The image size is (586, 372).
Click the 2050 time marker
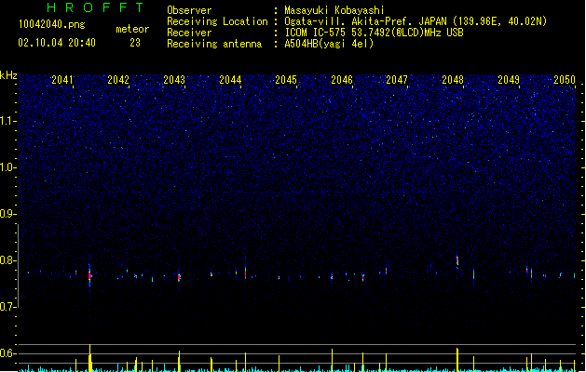[565, 80]
